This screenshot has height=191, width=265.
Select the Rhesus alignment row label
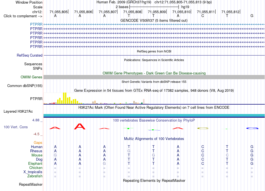pos(36,151)
